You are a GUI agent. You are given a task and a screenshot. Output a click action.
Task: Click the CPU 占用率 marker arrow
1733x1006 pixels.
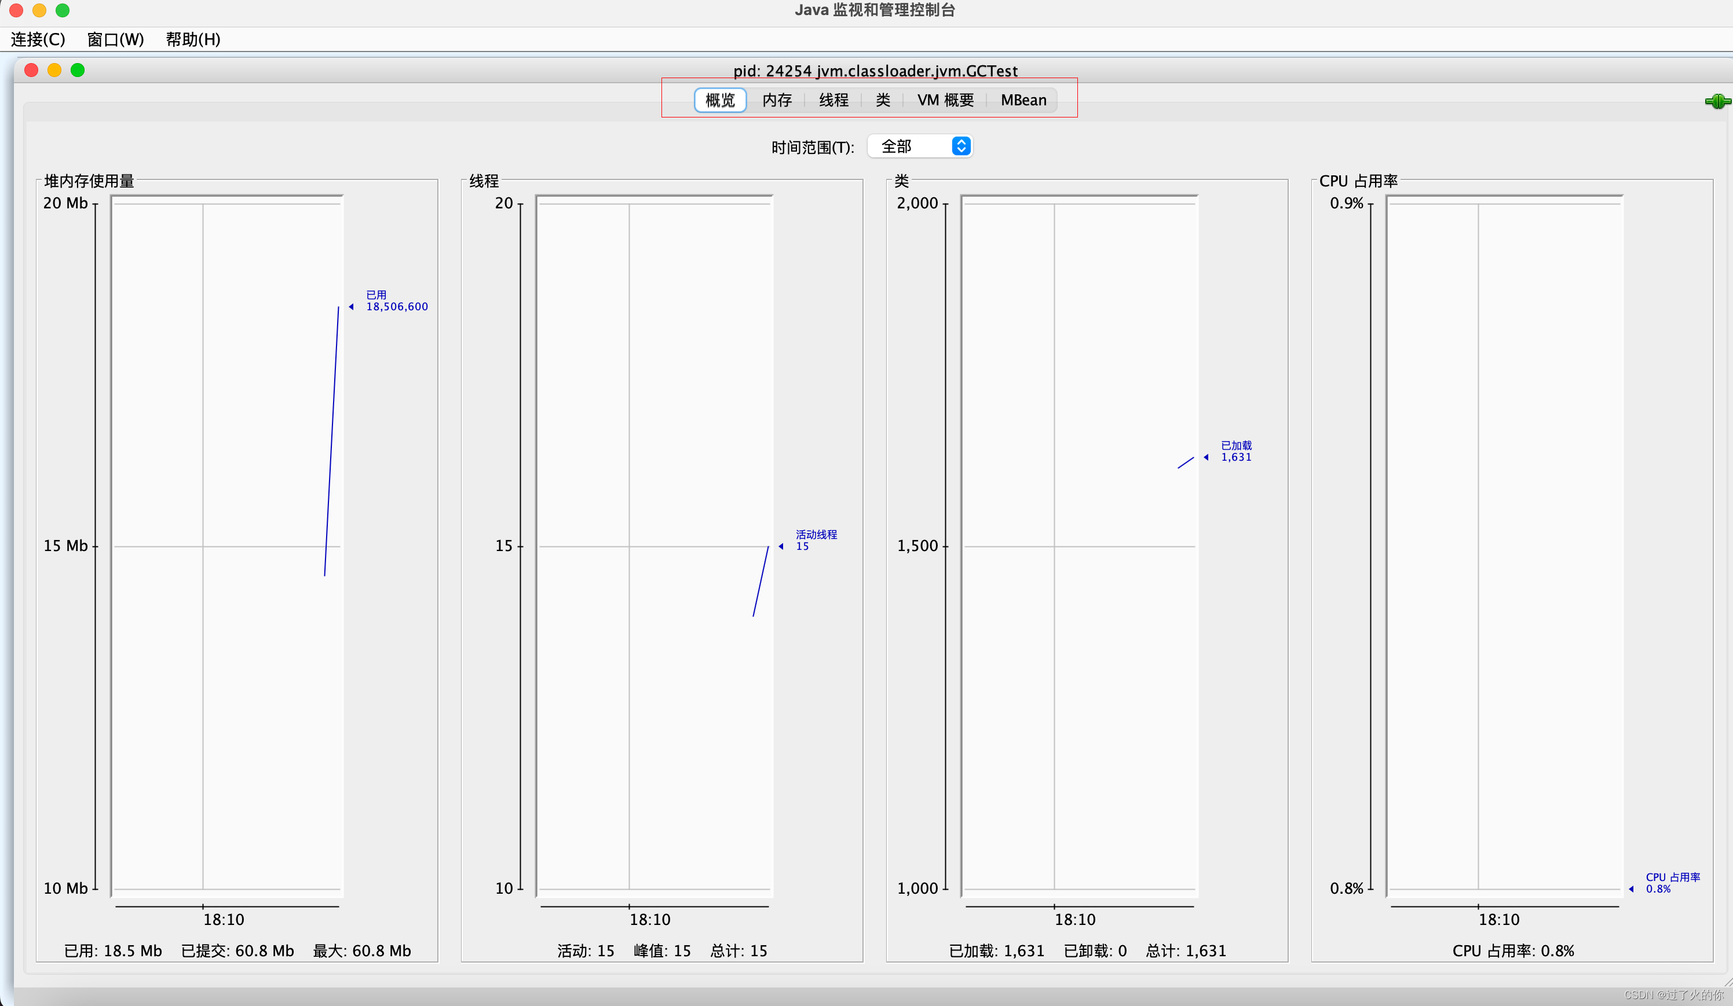click(x=1631, y=889)
